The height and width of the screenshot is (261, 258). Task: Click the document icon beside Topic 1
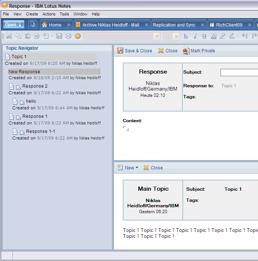pyautogui.click(x=8, y=57)
